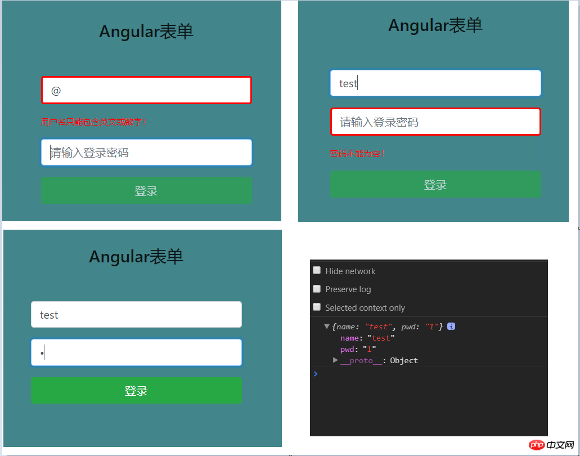Click the console prompt line with blue arrow
The height and width of the screenshot is (456, 580).
(316, 373)
